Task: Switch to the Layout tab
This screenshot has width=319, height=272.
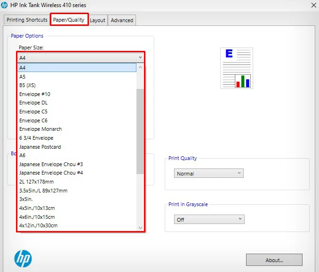Action: click(97, 20)
